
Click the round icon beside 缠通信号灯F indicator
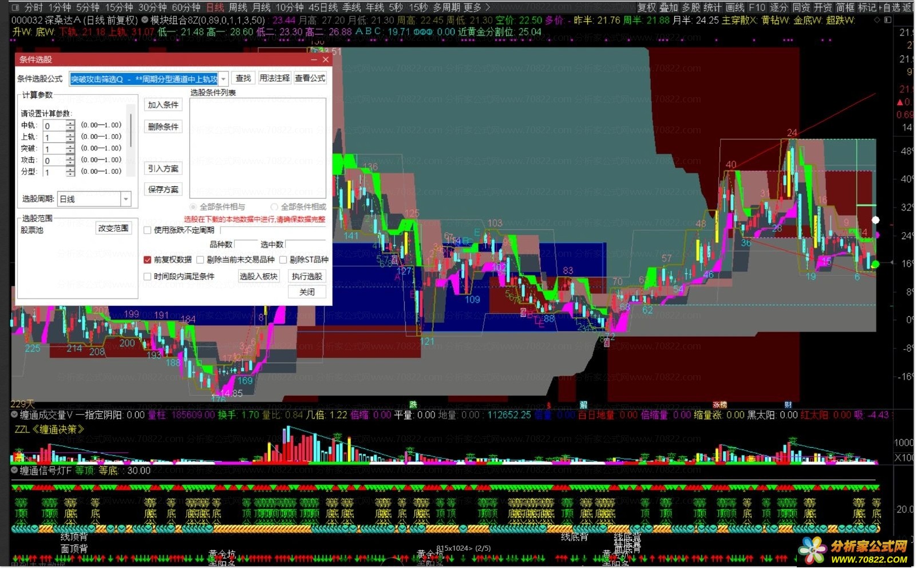coord(15,471)
